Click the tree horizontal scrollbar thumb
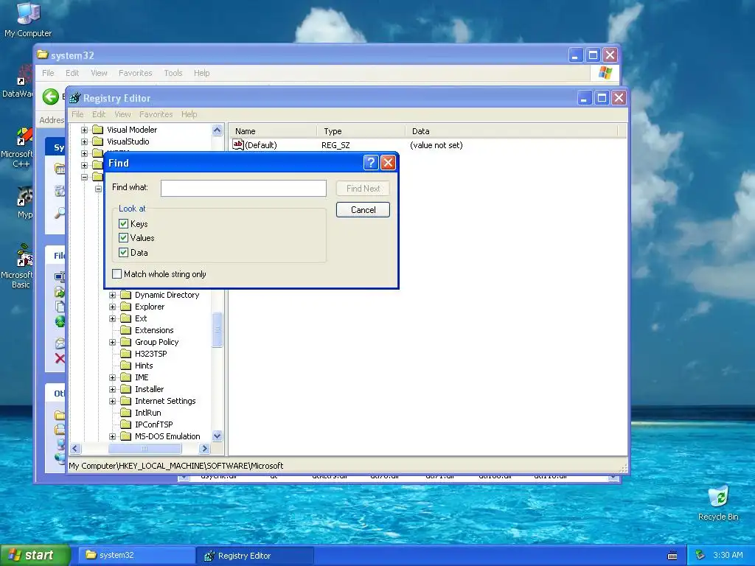The image size is (755, 566). (145, 449)
